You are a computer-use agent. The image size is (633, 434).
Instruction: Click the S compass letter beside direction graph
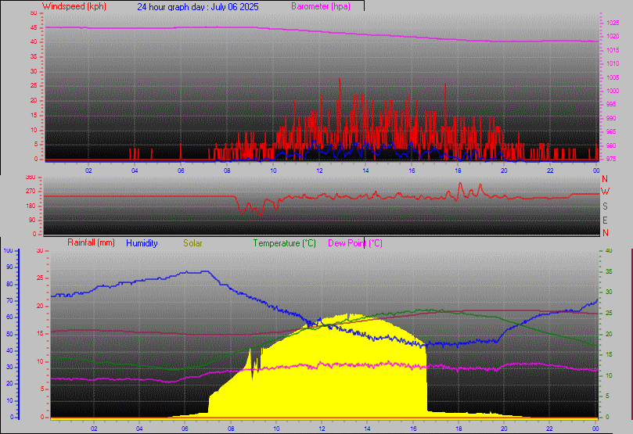pos(605,206)
